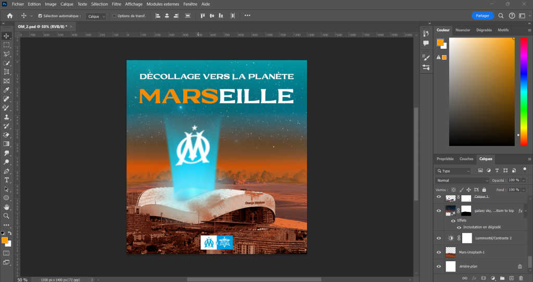Open the Dégradés tab
533x282 pixels.
pyautogui.click(x=484, y=30)
